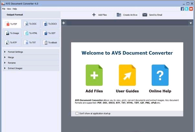Click the Online Help label

pos(160,91)
